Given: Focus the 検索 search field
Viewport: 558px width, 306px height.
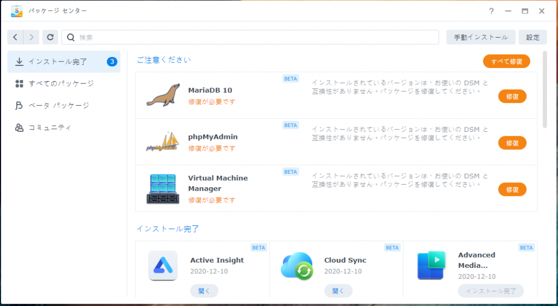Looking at the screenshot, I should 250,37.
